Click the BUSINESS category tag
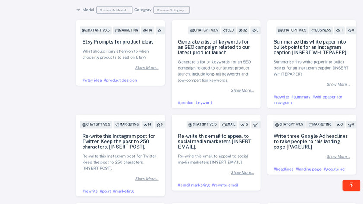 321,30
